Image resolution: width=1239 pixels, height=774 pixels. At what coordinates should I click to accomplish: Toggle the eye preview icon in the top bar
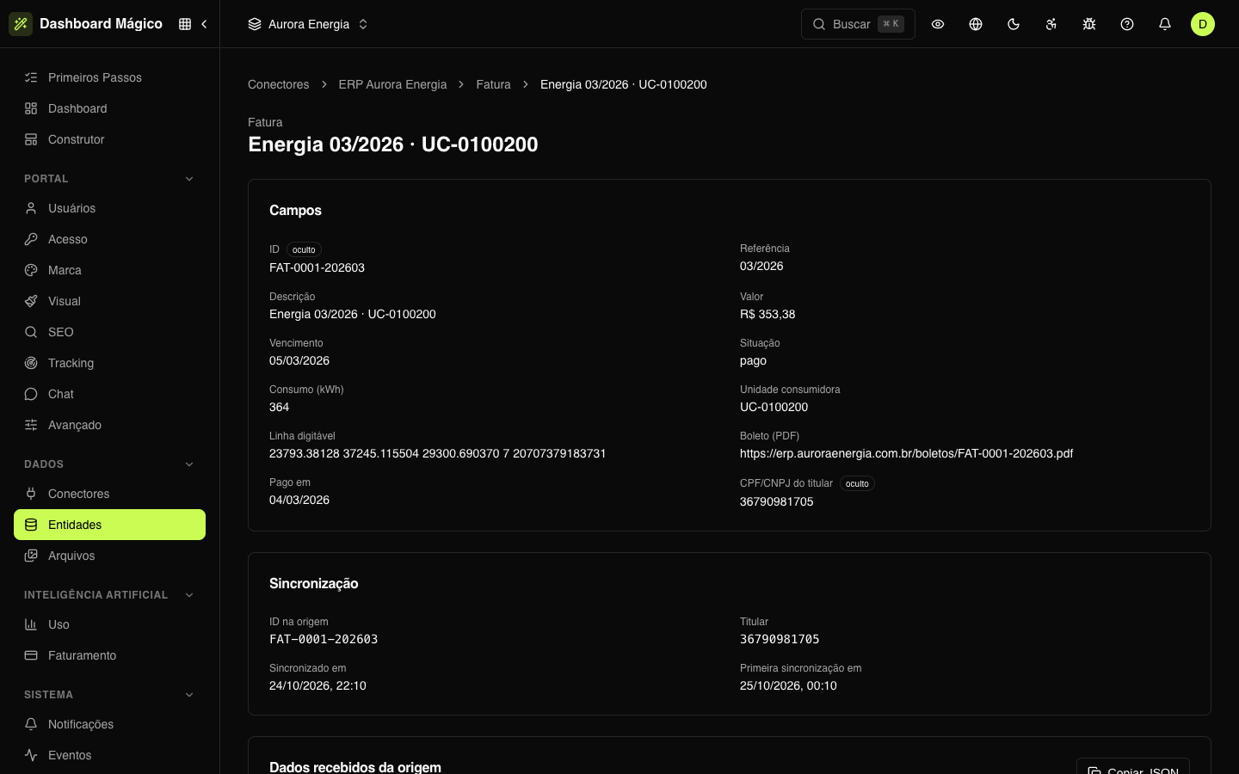(938, 24)
